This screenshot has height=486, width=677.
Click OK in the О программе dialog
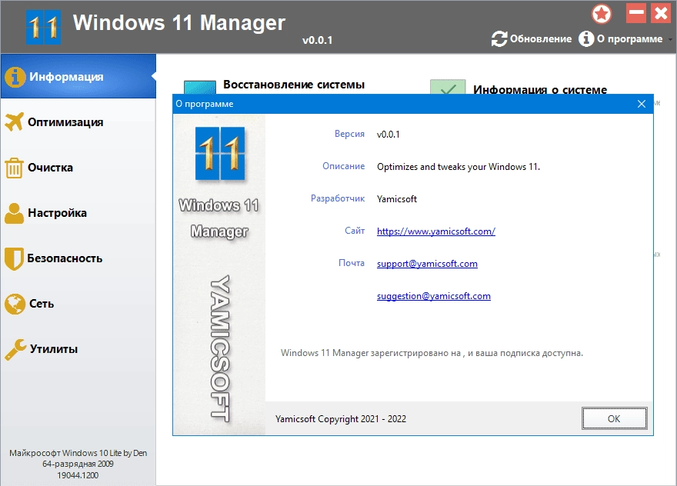(614, 418)
